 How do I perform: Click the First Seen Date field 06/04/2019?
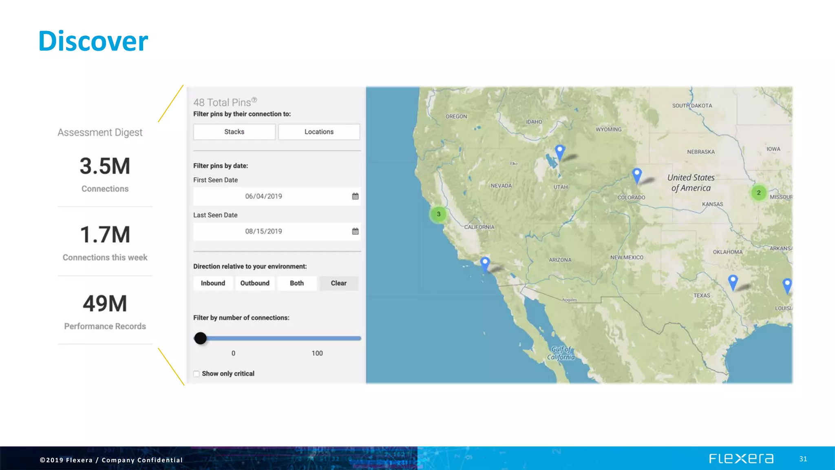pyautogui.click(x=264, y=196)
